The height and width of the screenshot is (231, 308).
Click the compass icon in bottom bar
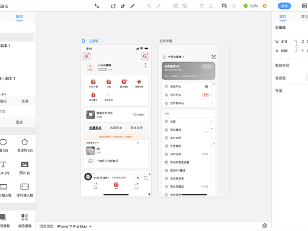(x=265, y=226)
